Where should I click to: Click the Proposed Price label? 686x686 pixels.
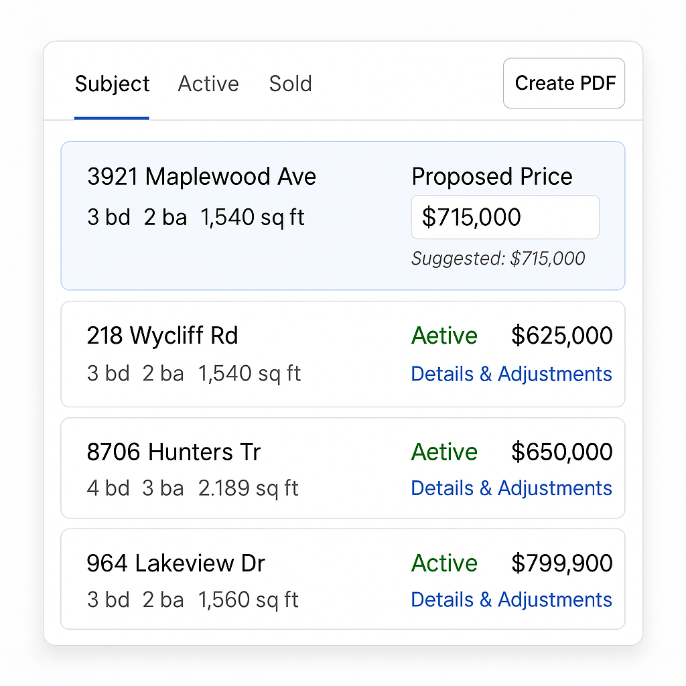pos(492,177)
